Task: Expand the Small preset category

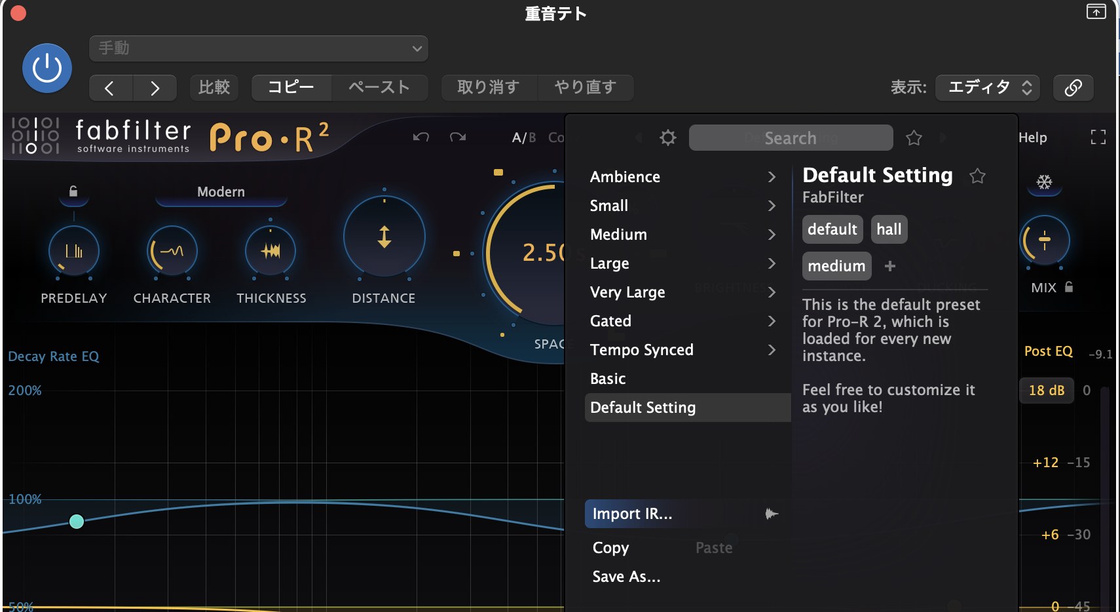Action: [683, 206]
